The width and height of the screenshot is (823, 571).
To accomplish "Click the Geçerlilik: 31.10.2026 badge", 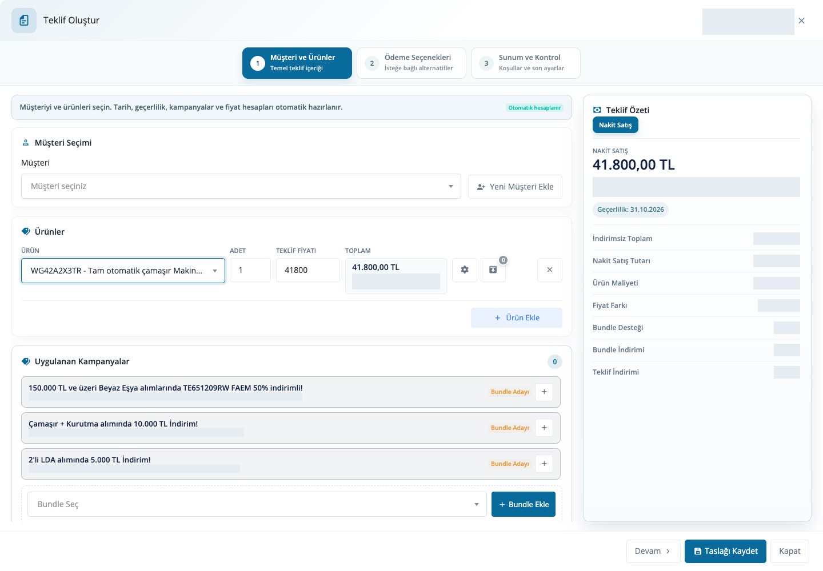I will (630, 210).
